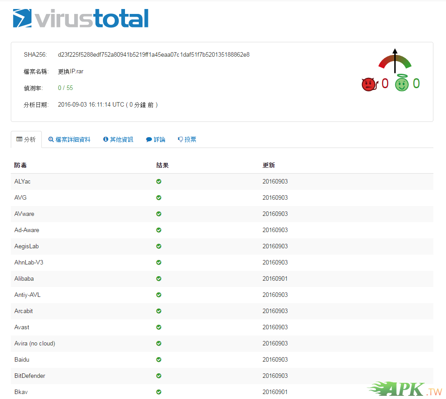Click the green check icon for ALYac

tap(159, 182)
